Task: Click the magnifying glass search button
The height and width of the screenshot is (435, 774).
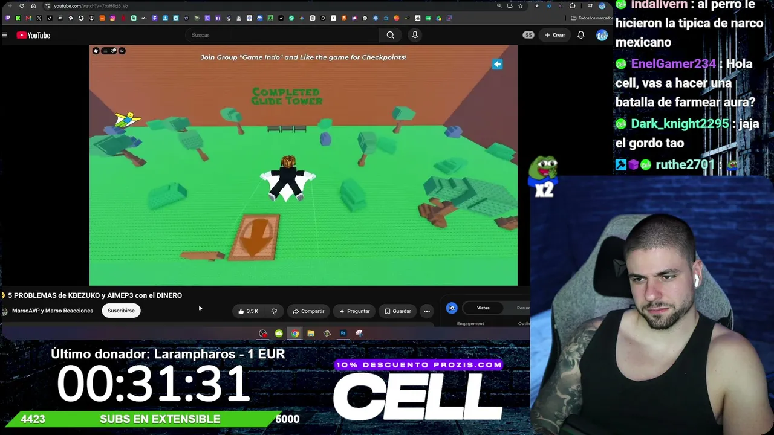Action: 391,35
